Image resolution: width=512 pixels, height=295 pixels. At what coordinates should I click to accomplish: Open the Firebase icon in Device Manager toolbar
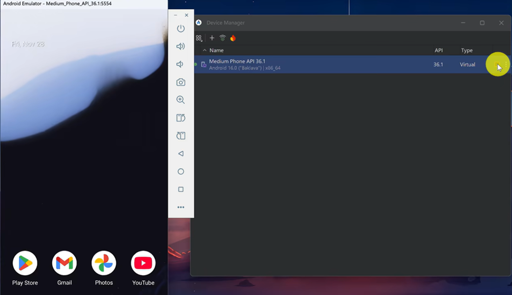click(x=233, y=38)
